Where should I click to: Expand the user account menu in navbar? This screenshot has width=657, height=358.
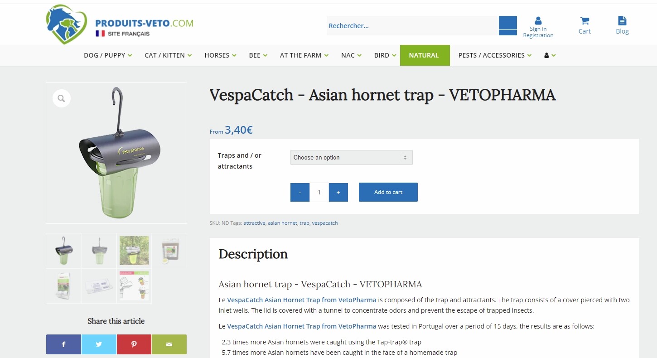(x=550, y=55)
